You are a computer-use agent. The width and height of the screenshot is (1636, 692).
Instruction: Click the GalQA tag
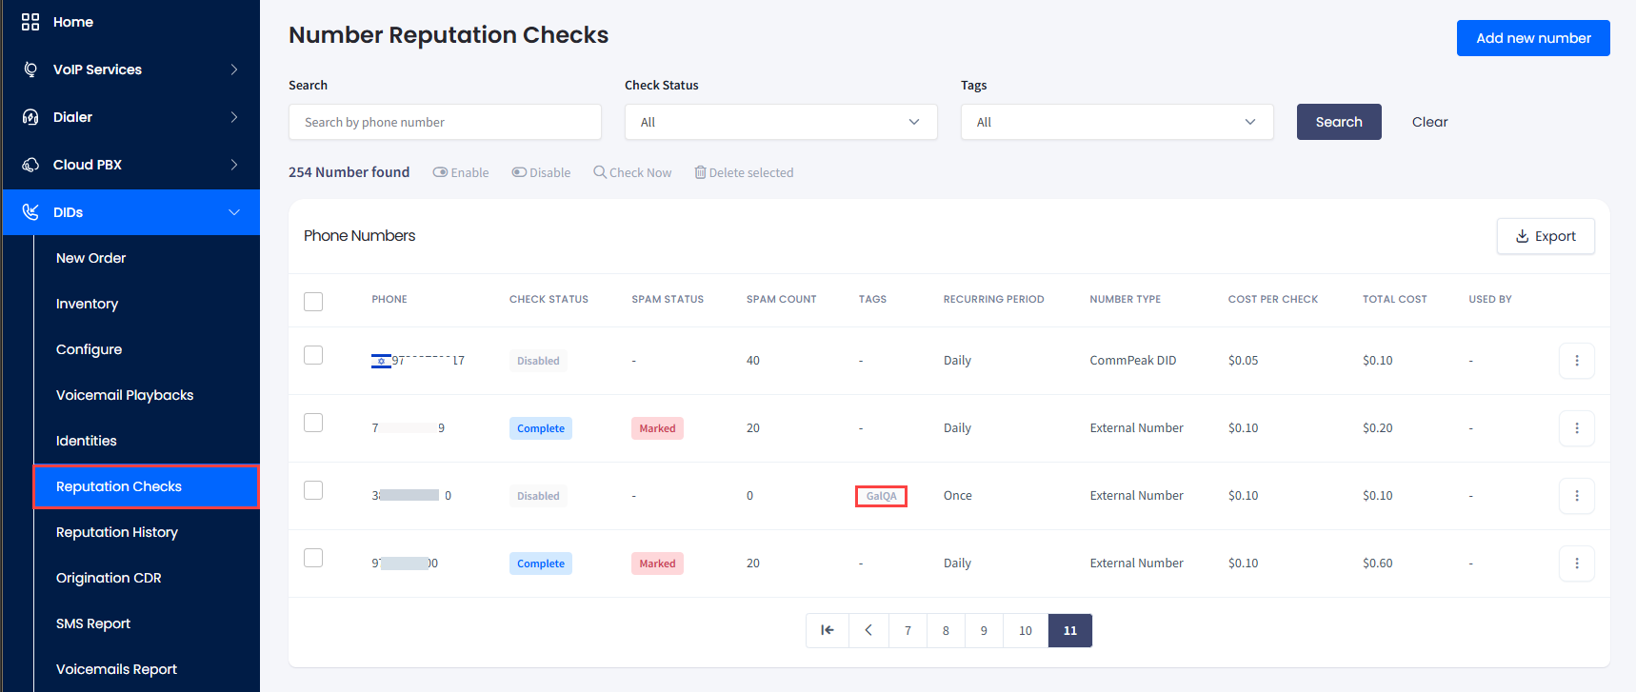click(x=881, y=496)
